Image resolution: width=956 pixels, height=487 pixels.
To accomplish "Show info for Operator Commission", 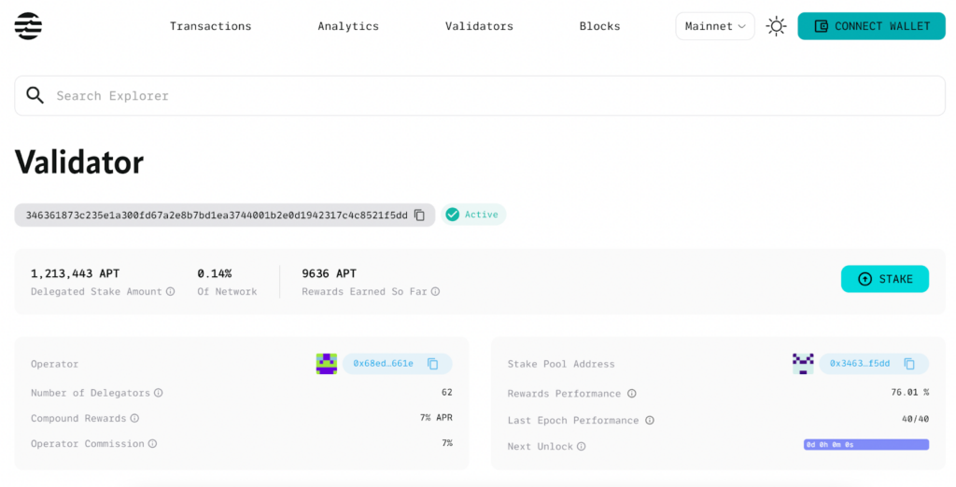I will (152, 444).
